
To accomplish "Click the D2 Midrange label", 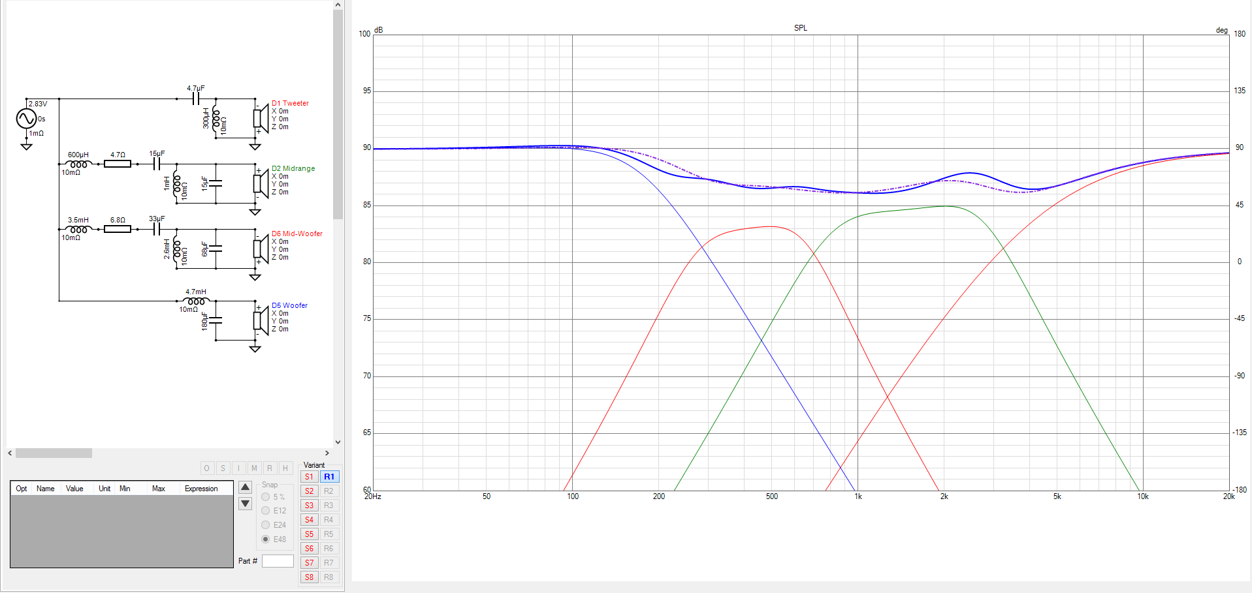I will pyautogui.click(x=293, y=168).
